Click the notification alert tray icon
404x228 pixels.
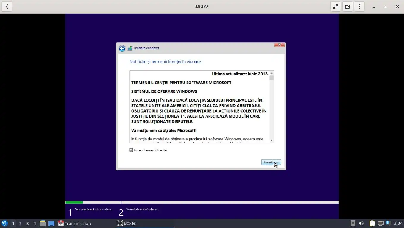388,223
